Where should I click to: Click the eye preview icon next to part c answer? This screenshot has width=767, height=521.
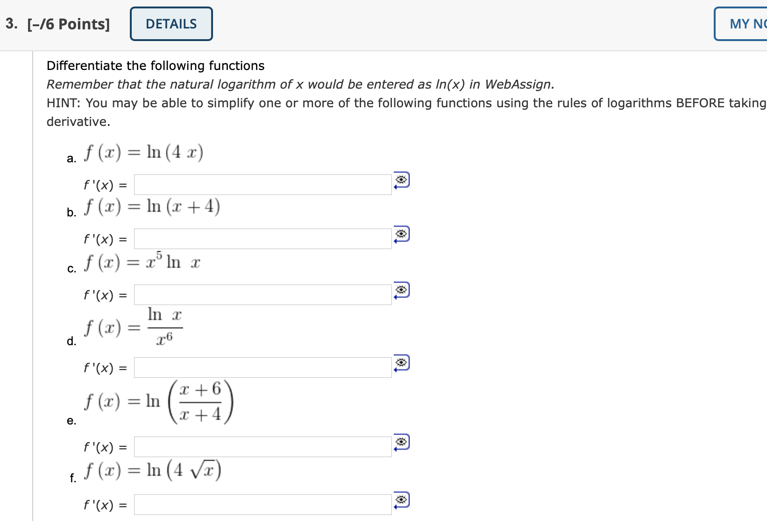(x=401, y=291)
